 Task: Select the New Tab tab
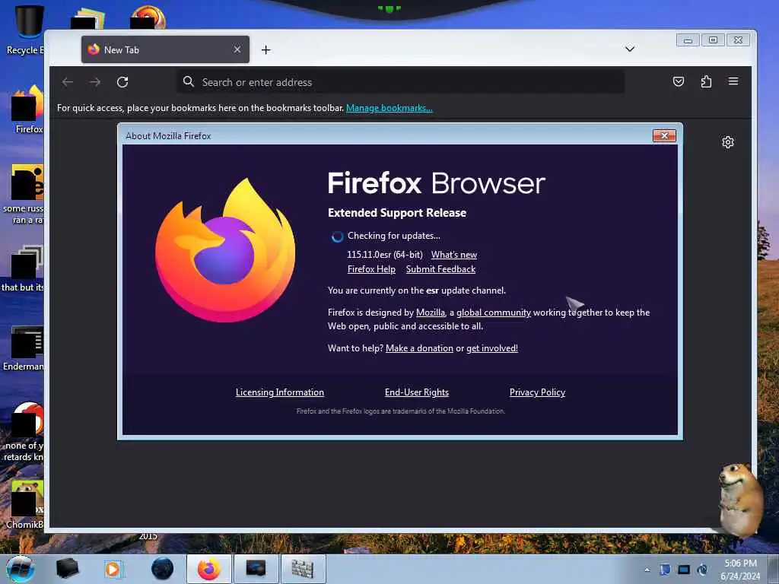point(165,49)
